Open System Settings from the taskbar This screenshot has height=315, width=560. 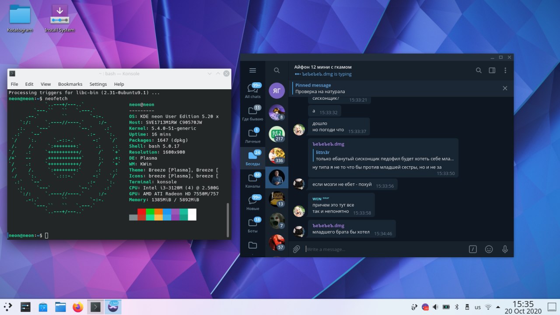(26, 307)
